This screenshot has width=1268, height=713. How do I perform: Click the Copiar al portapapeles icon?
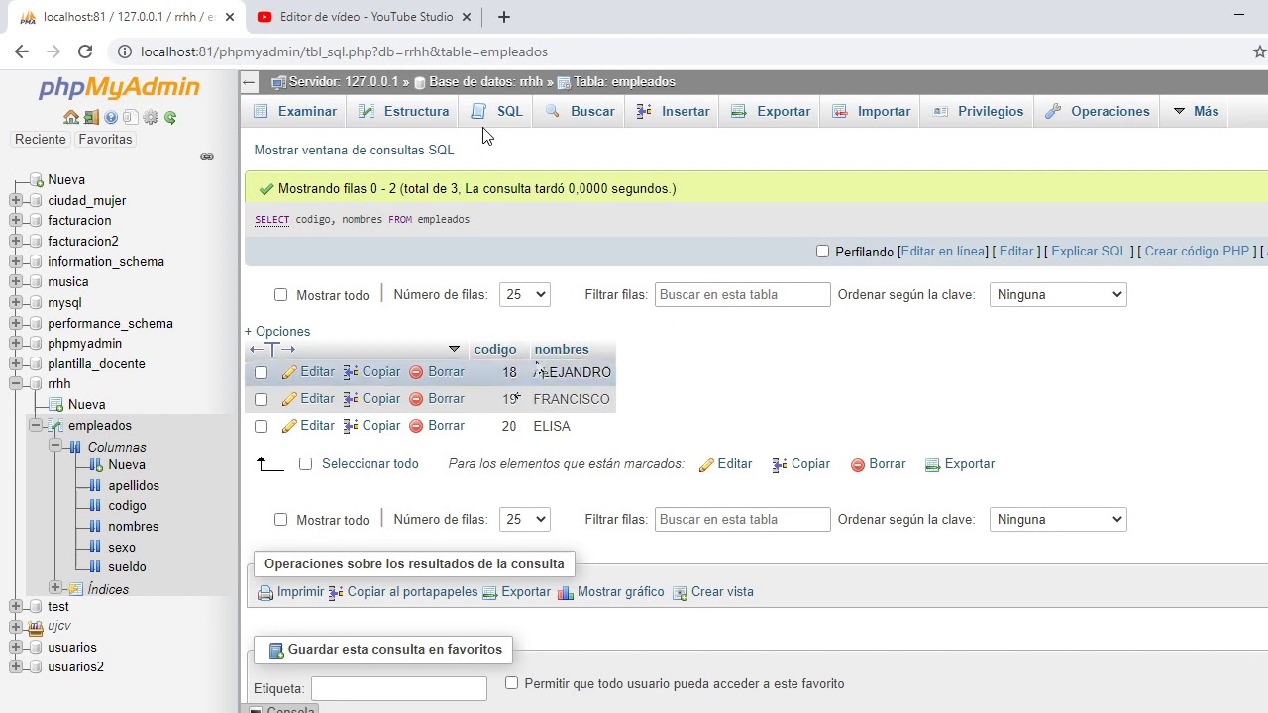pos(336,592)
